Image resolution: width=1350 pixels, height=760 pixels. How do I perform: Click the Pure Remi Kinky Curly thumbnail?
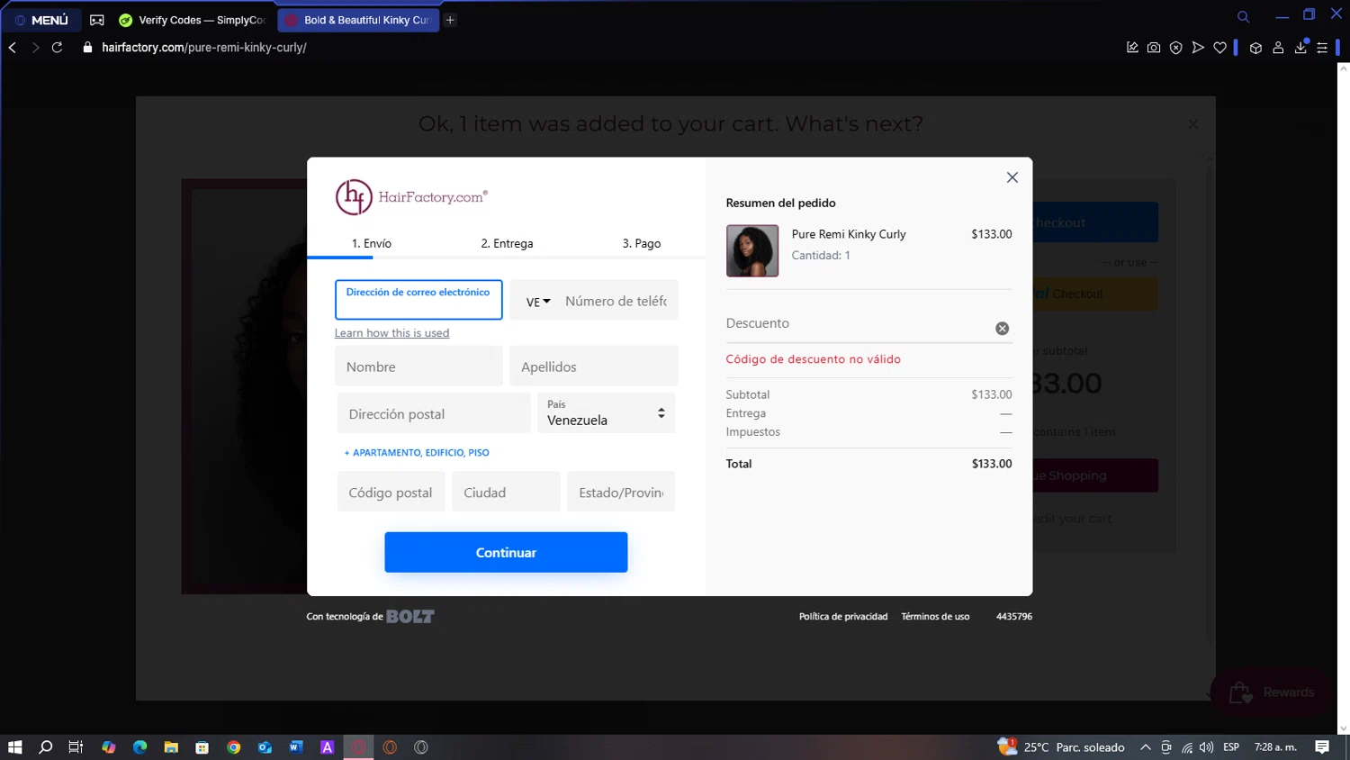pyautogui.click(x=752, y=250)
